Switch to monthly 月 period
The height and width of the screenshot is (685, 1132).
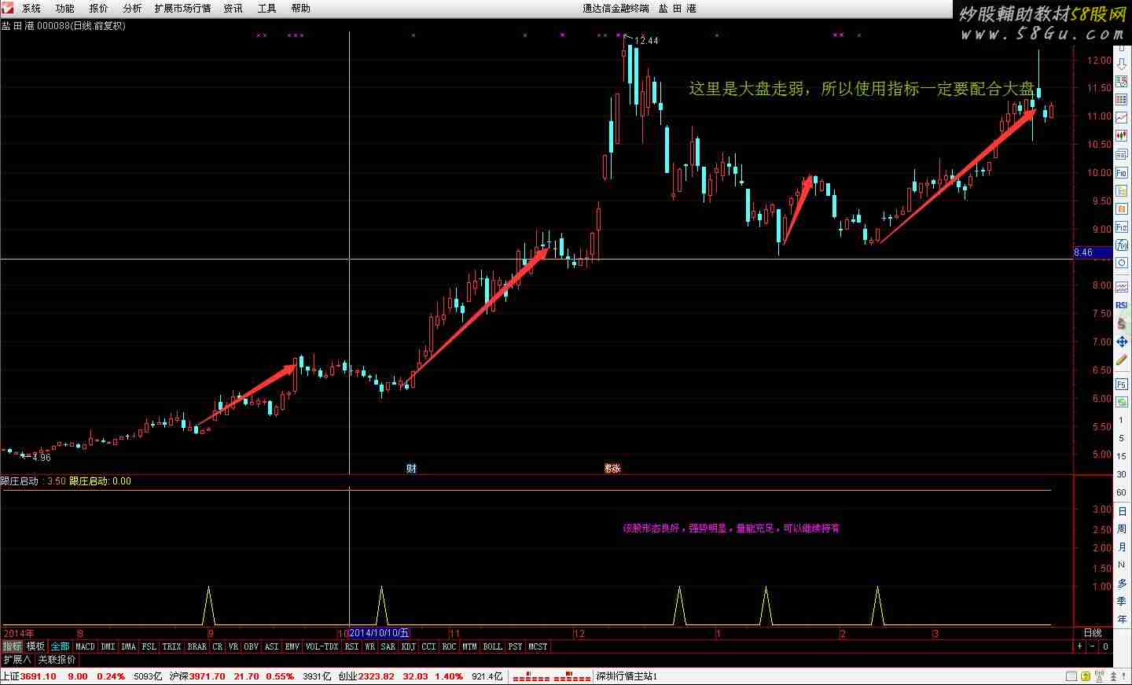1122,547
